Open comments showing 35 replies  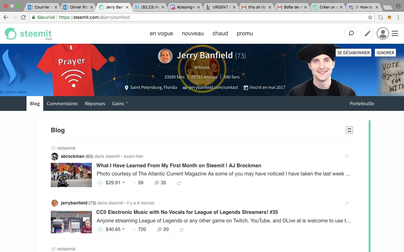click(x=160, y=183)
